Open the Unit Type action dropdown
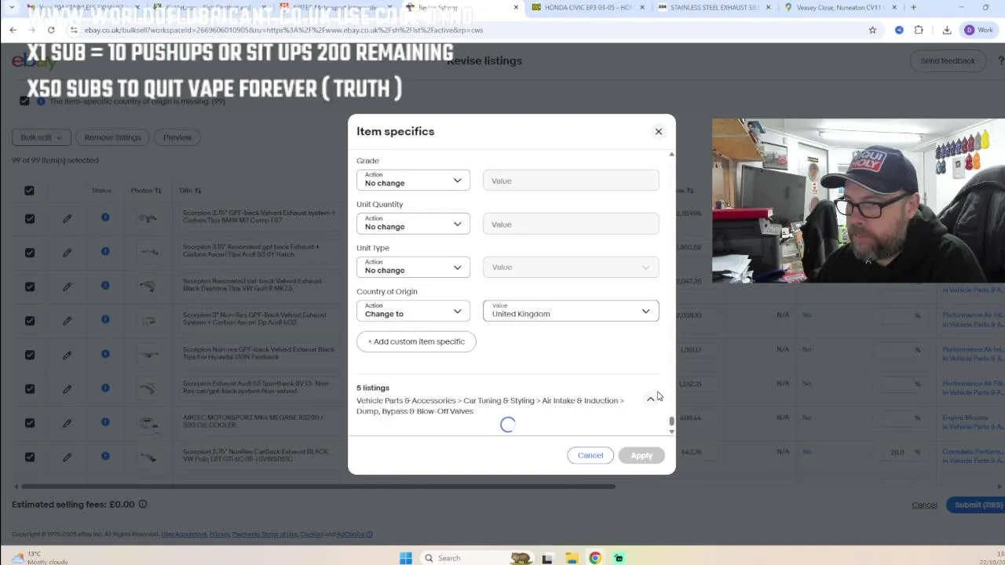Image resolution: width=1005 pixels, height=565 pixels. click(x=413, y=267)
